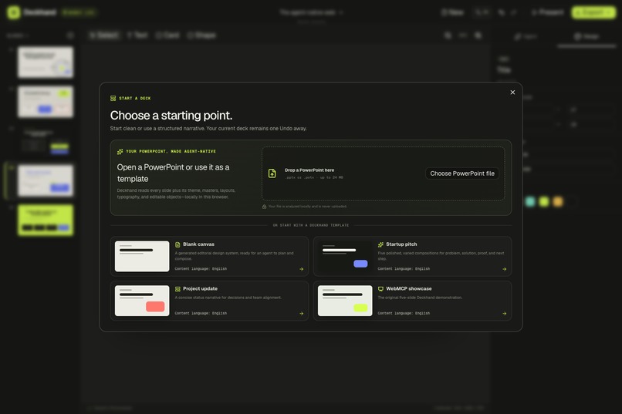Click the Blank canvas preview thumbnail
Viewport: 622px width, 414px height.
[x=142, y=256]
